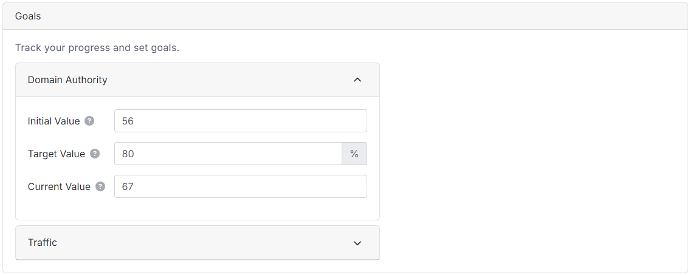This screenshot has width=690, height=275.
Task: Click the Goals panel heading
Action: 28,16
